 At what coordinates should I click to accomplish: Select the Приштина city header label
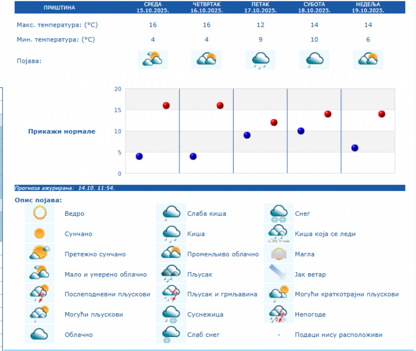(x=59, y=7)
